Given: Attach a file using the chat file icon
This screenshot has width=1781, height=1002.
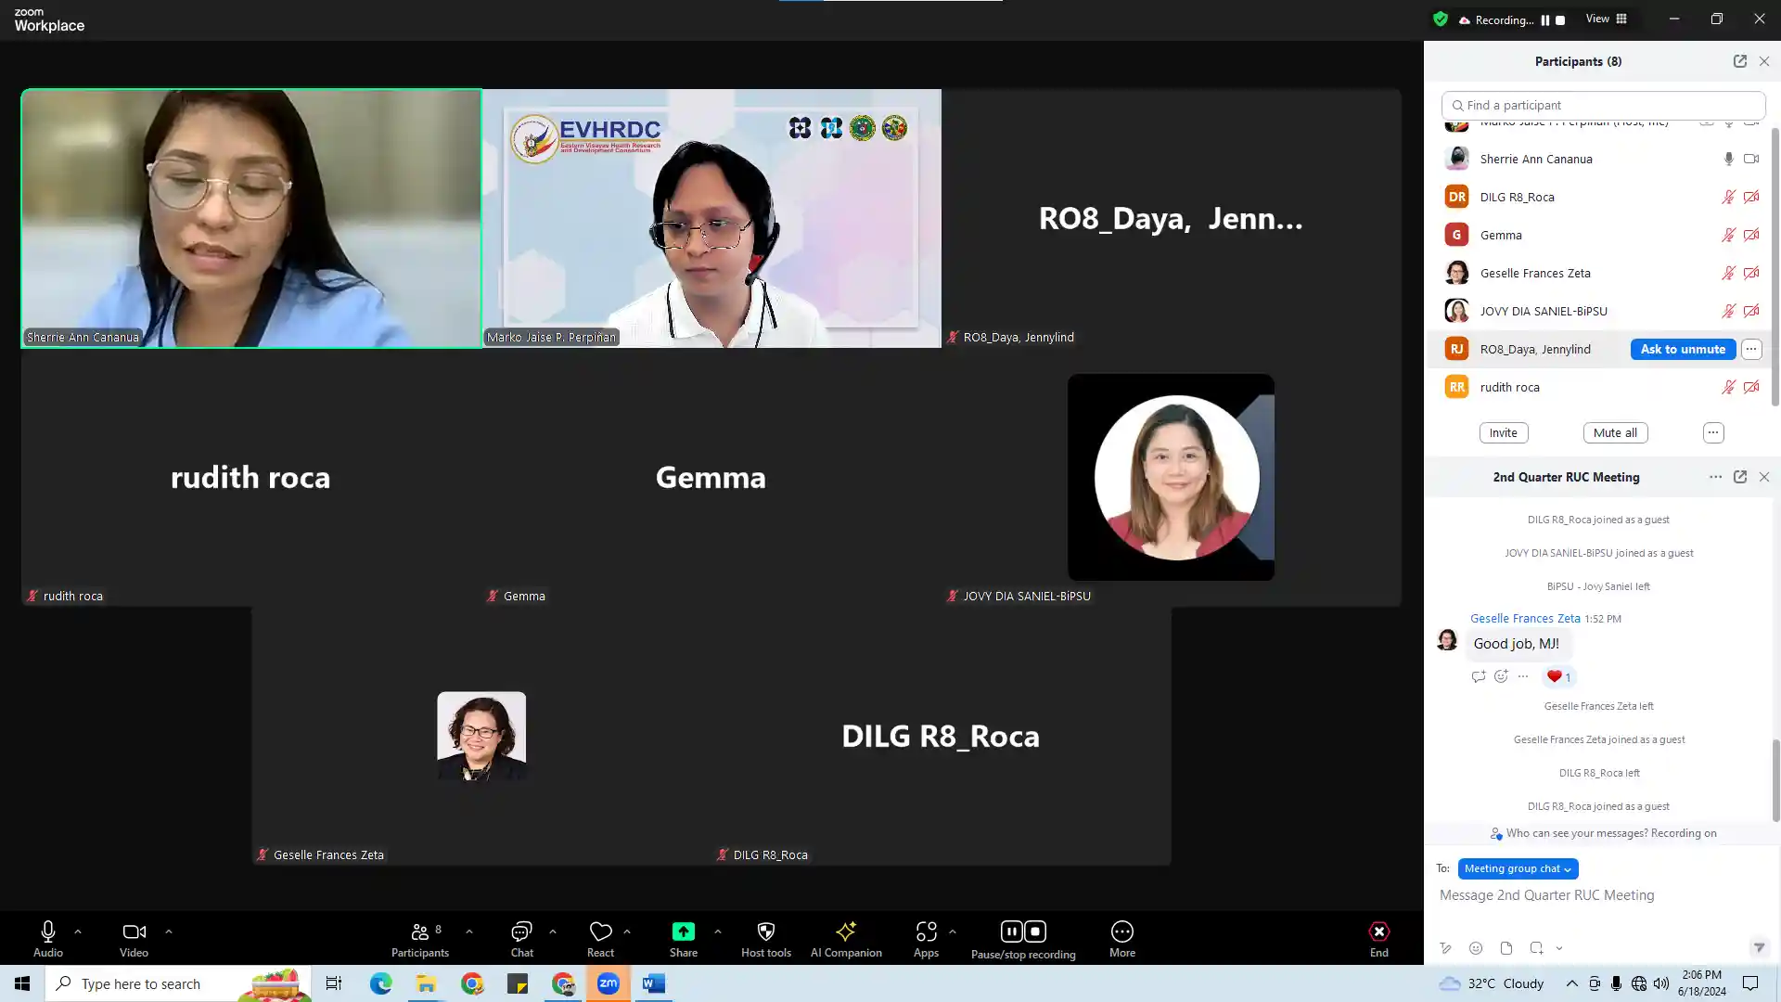Looking at the screenshot, I should (x=1506, y=948).
